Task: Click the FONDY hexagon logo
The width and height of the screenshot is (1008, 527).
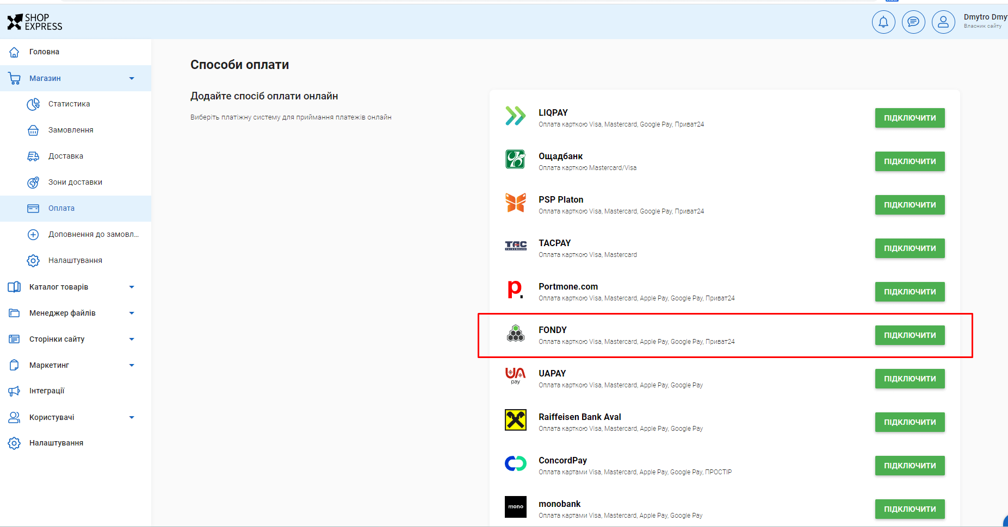Action: click(516, 333)
